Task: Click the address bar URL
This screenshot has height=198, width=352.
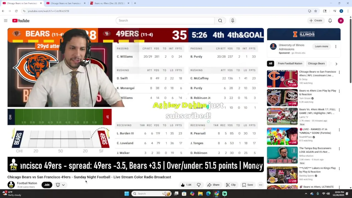Action: pos(48,11)
